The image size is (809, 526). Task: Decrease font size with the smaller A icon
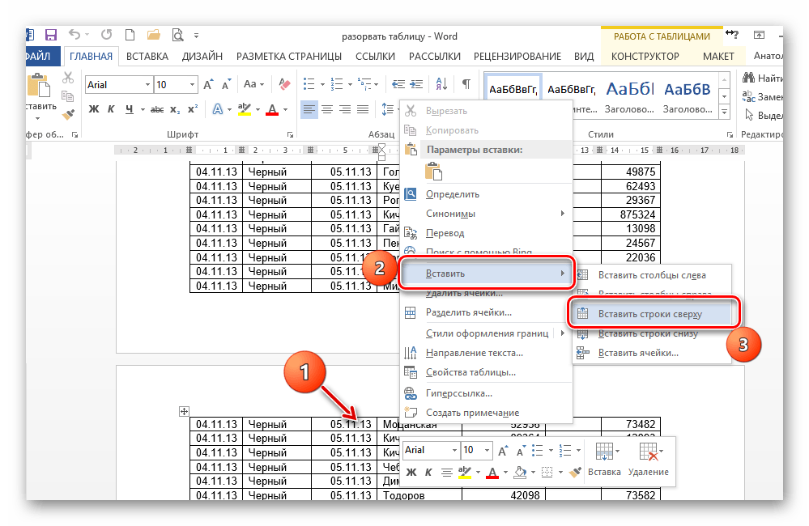pyautogui.click(x=226, y=85)
